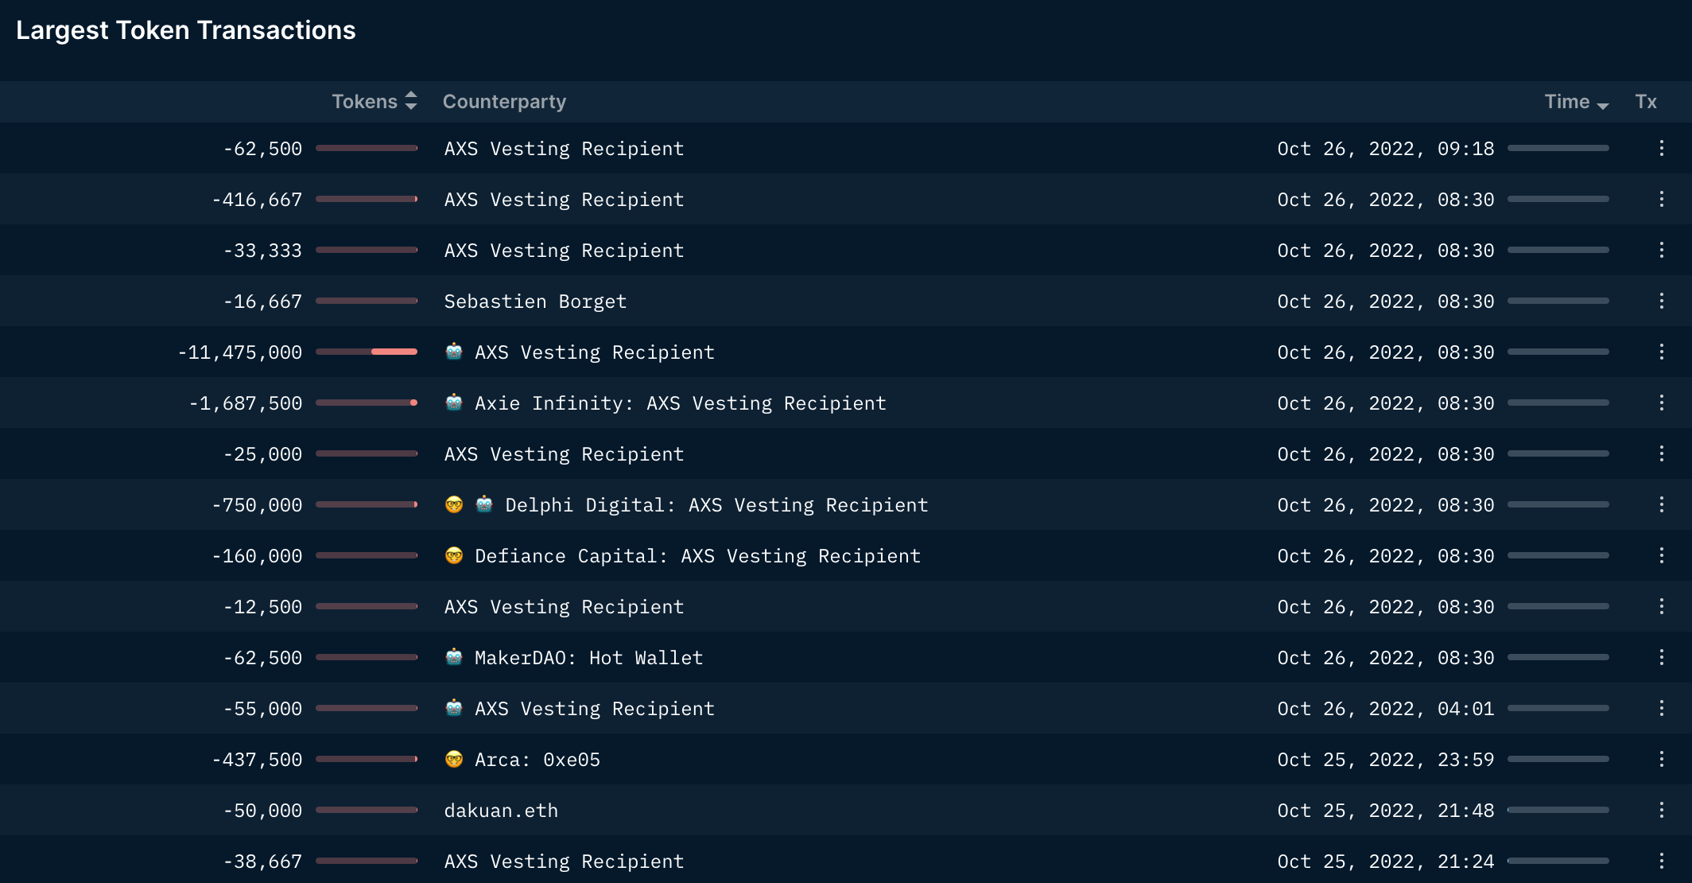
Task: Open menu for the -62,500 09:18 transaction
Action: 1661,148
